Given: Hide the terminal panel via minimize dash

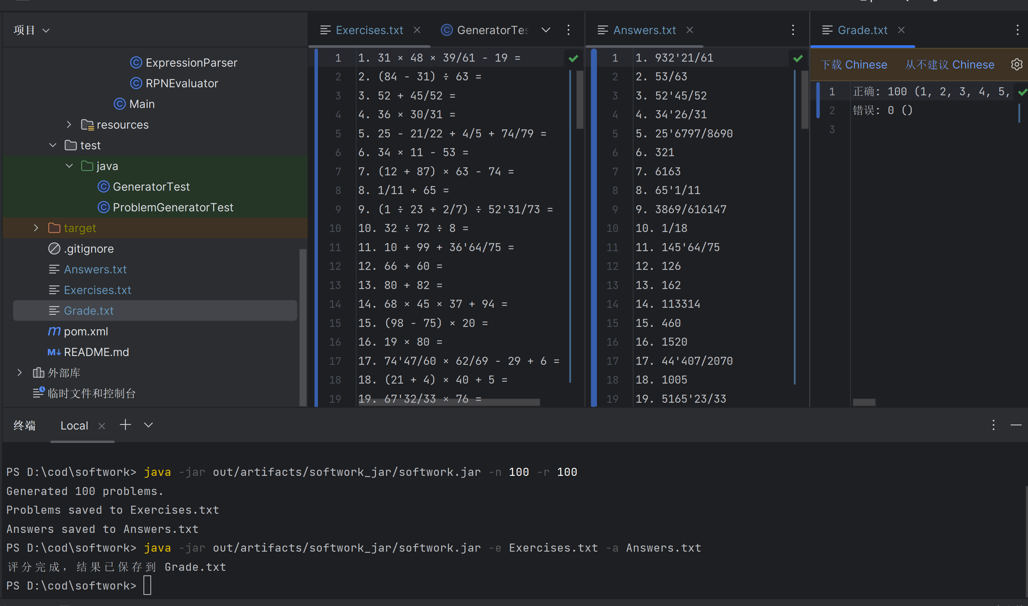Looking at the screenshot, I should (x=1016, y=425).
